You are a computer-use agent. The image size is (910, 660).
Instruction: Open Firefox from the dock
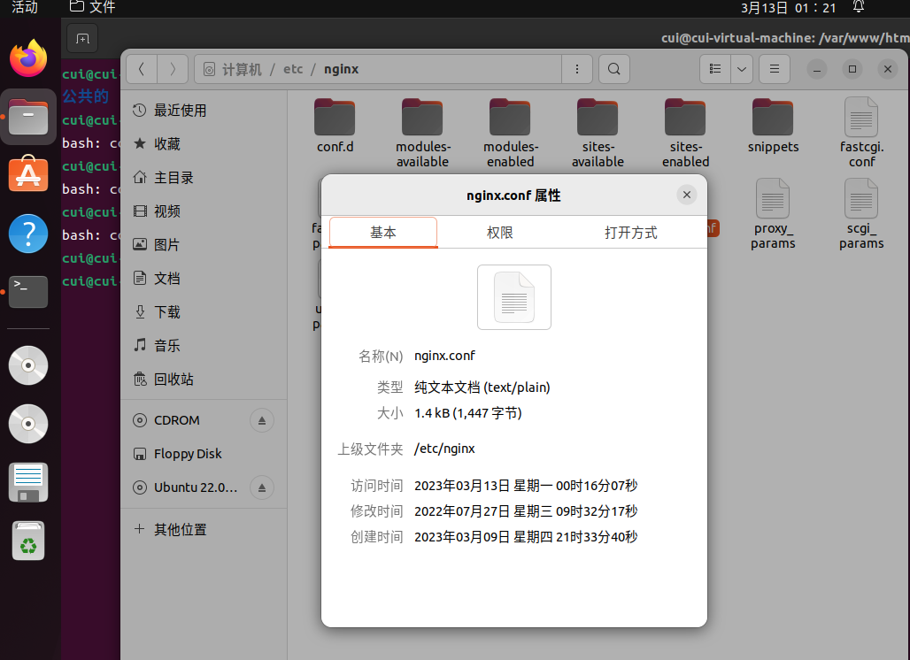point(27,58)
